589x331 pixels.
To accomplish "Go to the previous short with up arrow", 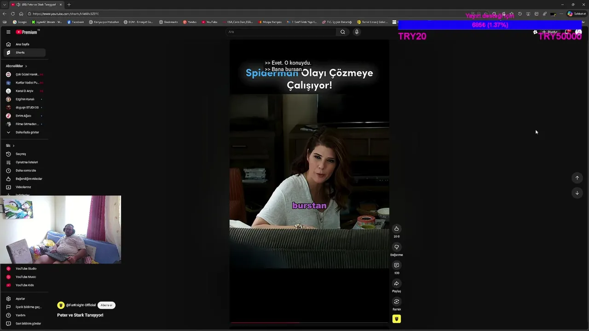I will click(577, 178).
